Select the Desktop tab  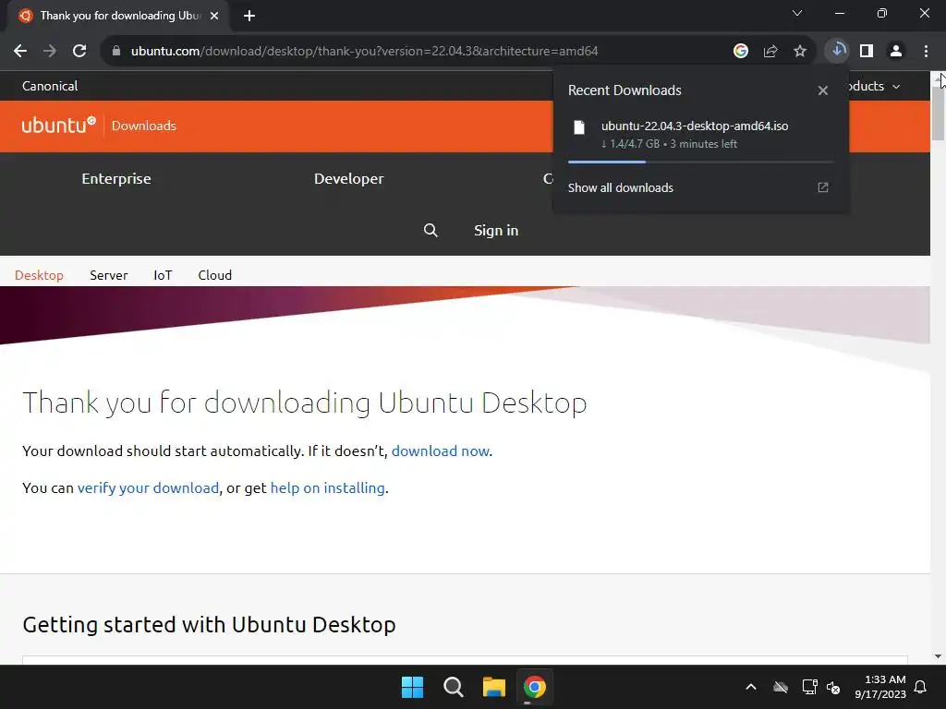(x=39, y=275)
